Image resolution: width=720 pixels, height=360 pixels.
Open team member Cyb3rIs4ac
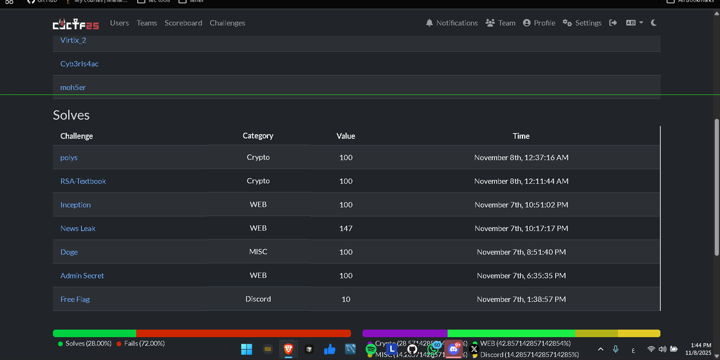pos(79,64)
